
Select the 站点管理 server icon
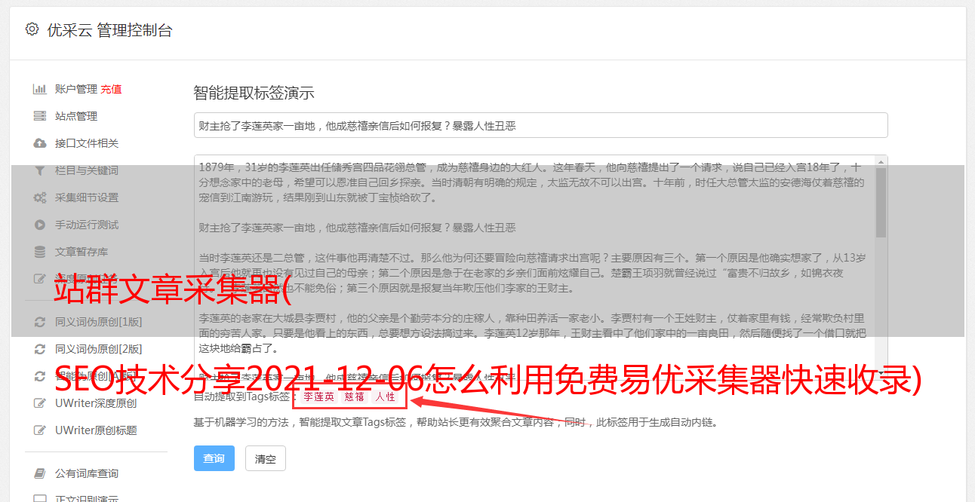point(40,116)
